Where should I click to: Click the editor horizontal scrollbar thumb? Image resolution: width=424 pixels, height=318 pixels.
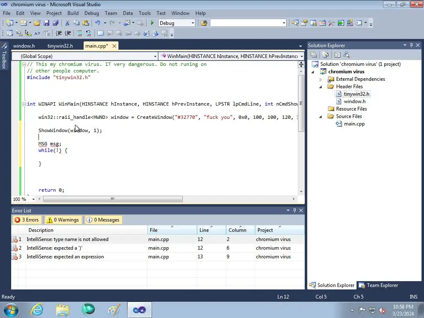[113, 199]
